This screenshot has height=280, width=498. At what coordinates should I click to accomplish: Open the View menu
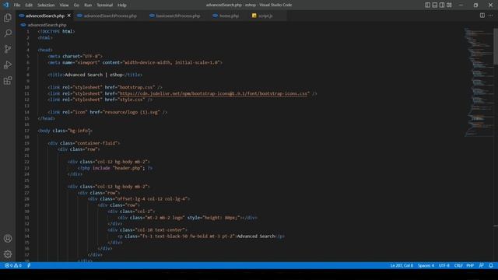[x=64, y=5]
